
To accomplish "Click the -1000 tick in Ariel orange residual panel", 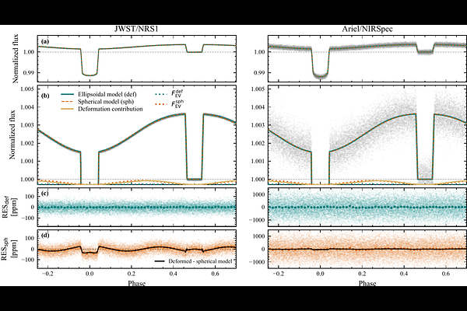I will [257, 262].
